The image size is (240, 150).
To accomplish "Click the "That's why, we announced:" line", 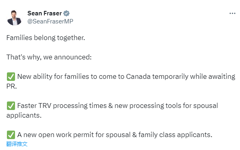I will [x=49, y=57].
